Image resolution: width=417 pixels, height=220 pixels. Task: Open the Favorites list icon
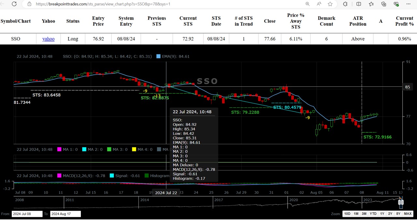click(371, 4)
